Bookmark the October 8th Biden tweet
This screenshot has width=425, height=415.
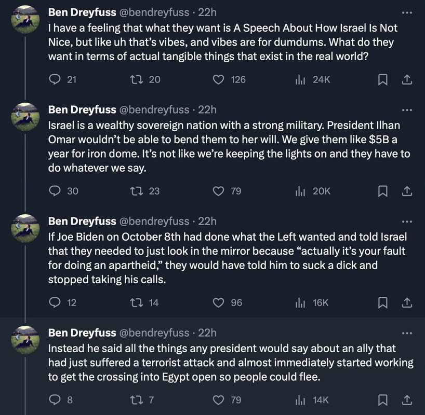click(382, 302)
